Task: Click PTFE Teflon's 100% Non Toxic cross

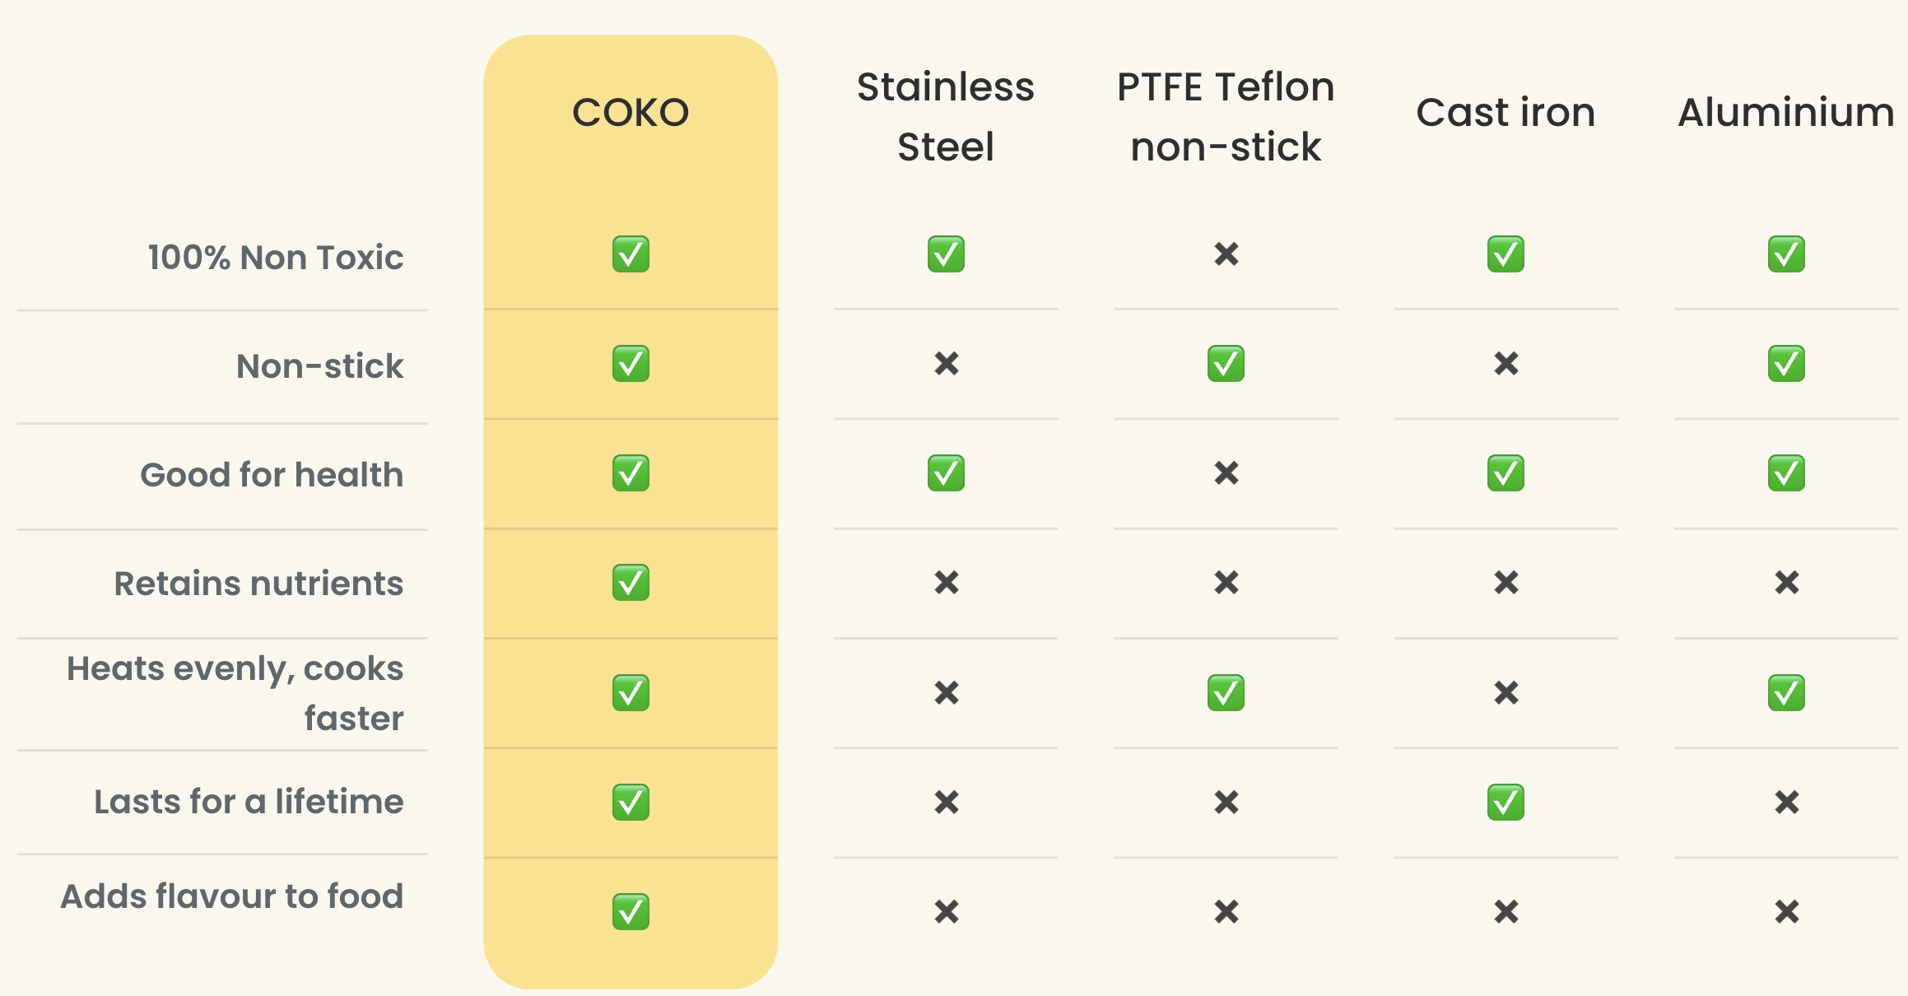Action: (x=1226, y=254)
